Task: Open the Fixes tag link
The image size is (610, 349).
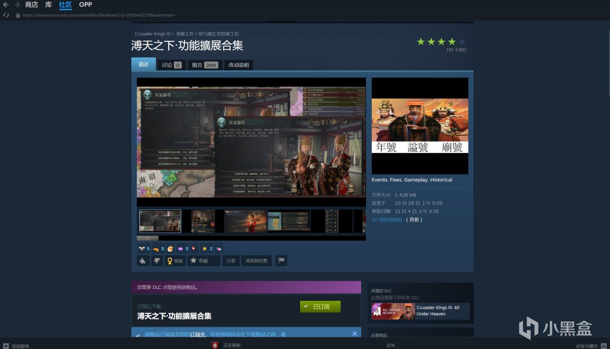Action: [396, 180]
